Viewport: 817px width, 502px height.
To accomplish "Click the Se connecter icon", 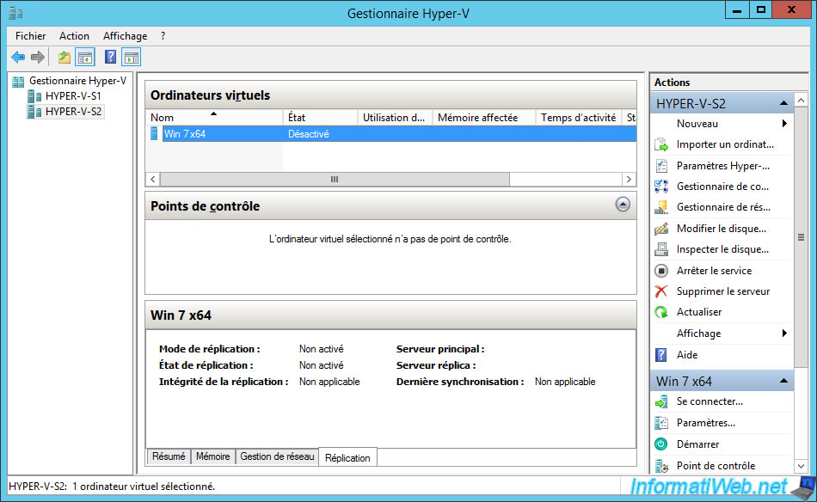I will (x=661, y=401).
